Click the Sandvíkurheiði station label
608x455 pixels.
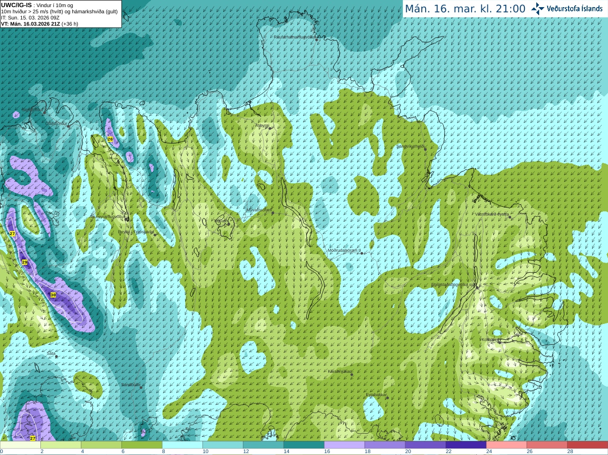pyautogui.click(x=410, y=146)
